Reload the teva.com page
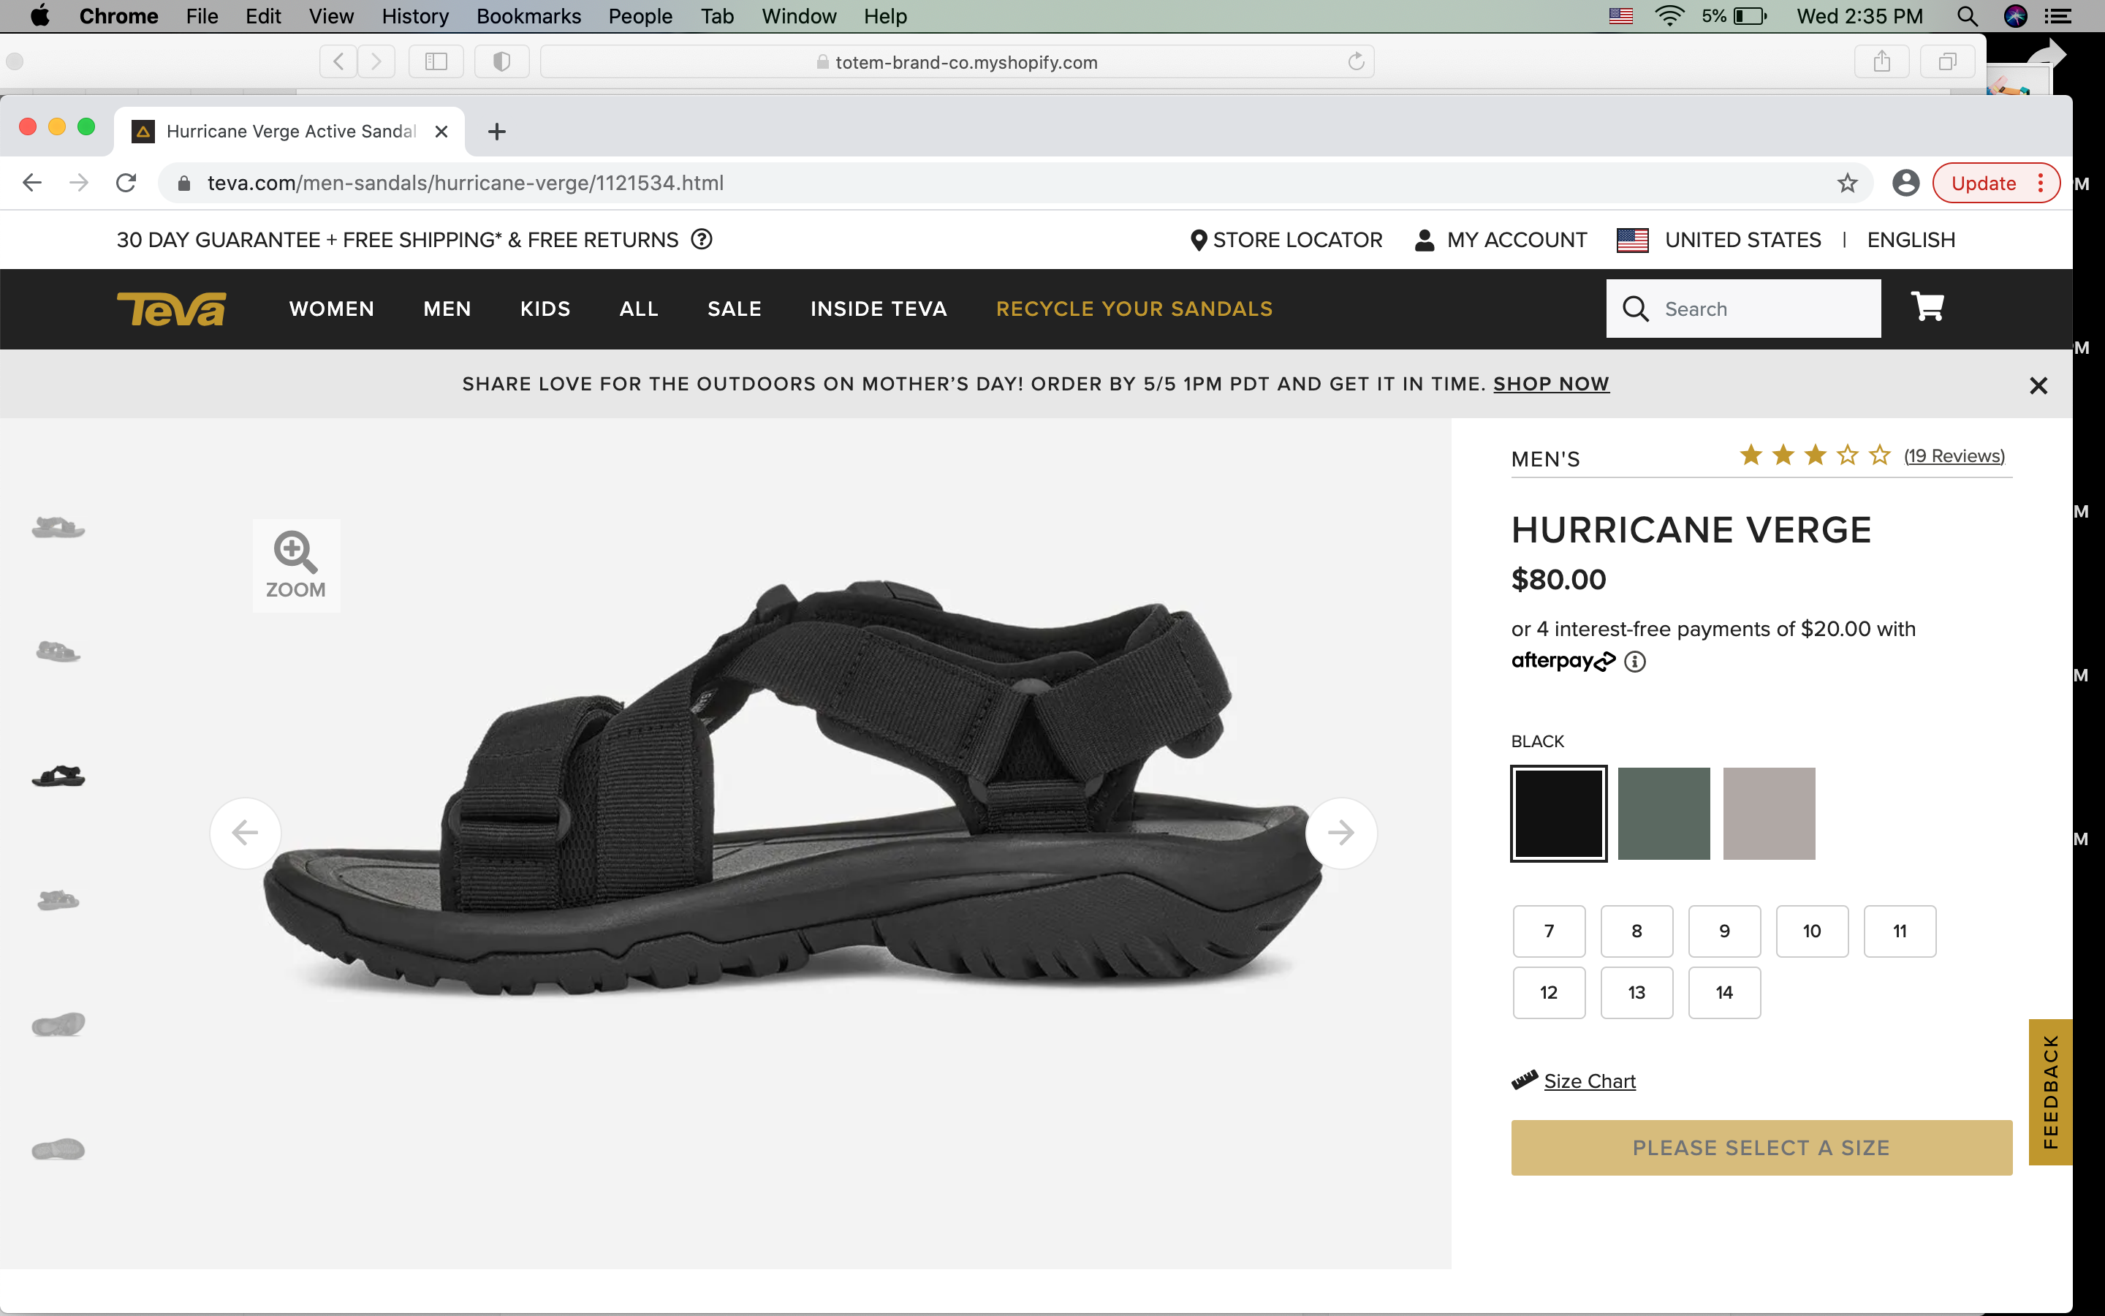Viewport: 2105px width, 1316px height. coord(126,183)
